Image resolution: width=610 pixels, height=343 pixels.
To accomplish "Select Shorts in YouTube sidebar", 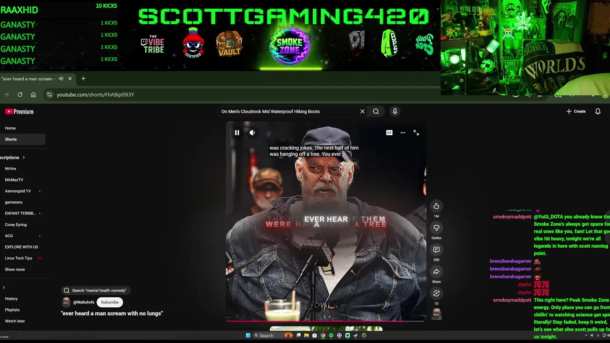I will (x=22, y=140).
